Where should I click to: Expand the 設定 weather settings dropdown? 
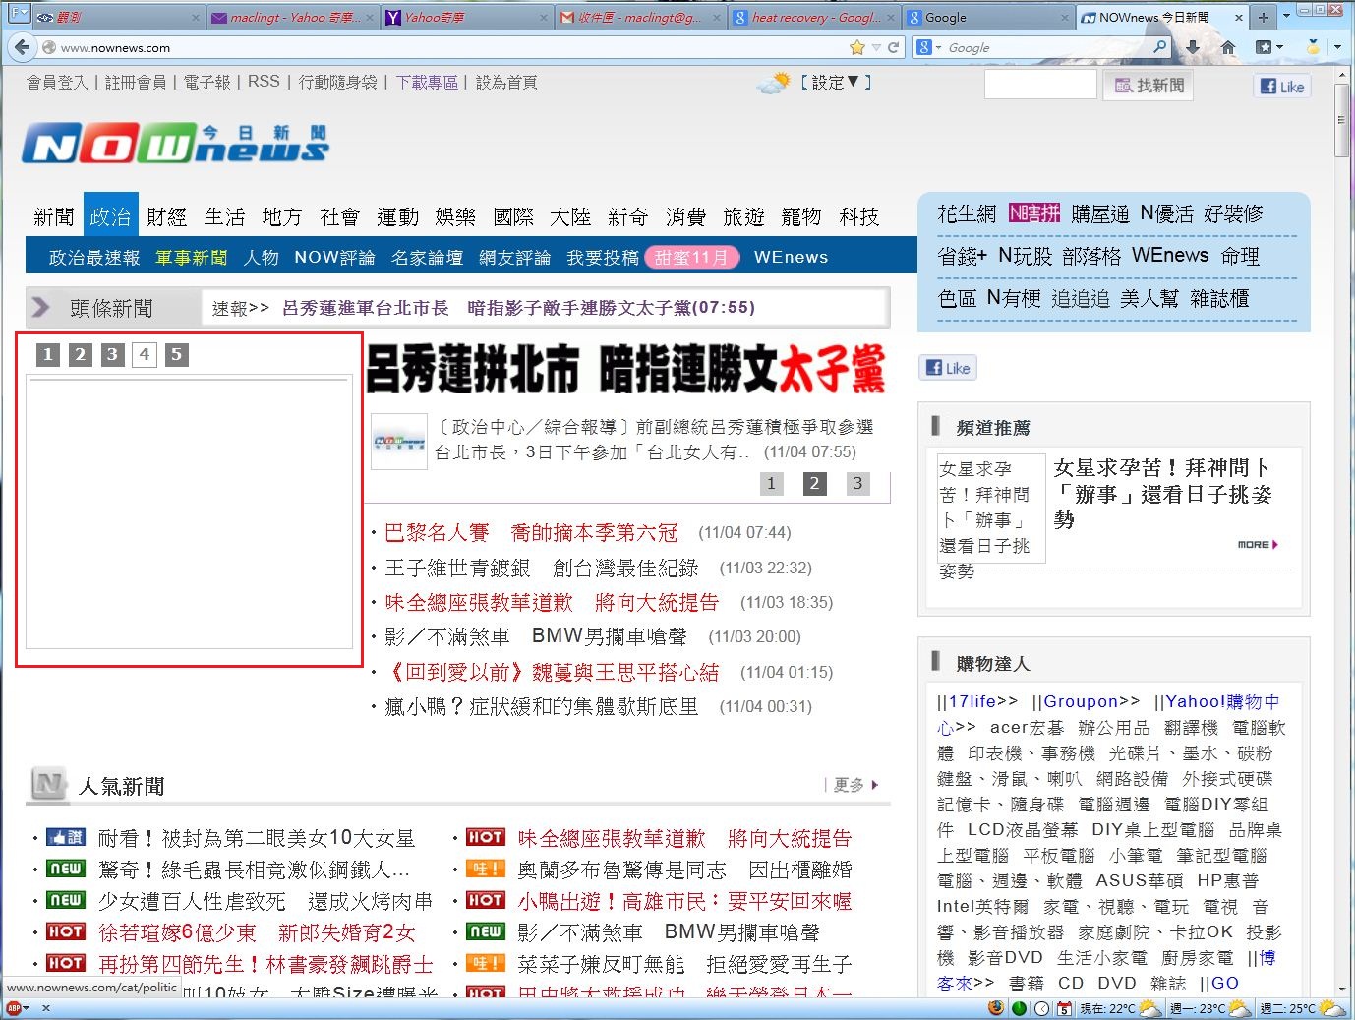[837, 83]
